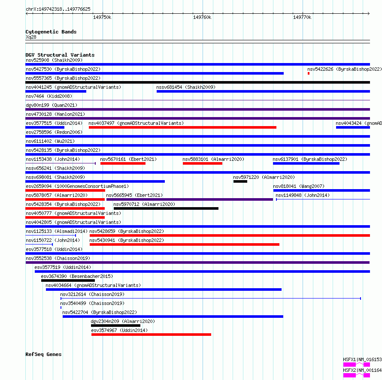Screen dimensions: 382x380
Task: Select the blue nsv6137901 variant bar
Action: click(306, 163)
